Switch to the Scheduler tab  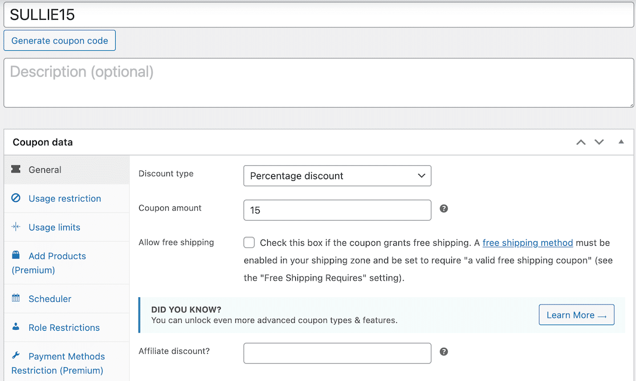[x=50, y=298]
